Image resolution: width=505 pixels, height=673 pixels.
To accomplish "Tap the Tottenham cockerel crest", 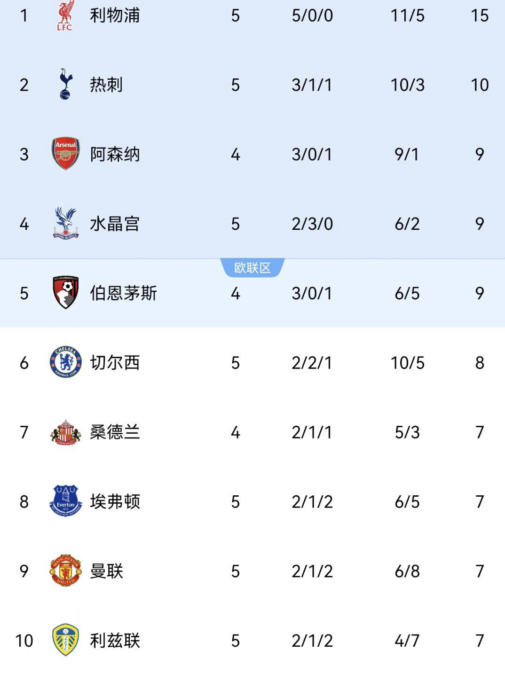I will 65,84.
